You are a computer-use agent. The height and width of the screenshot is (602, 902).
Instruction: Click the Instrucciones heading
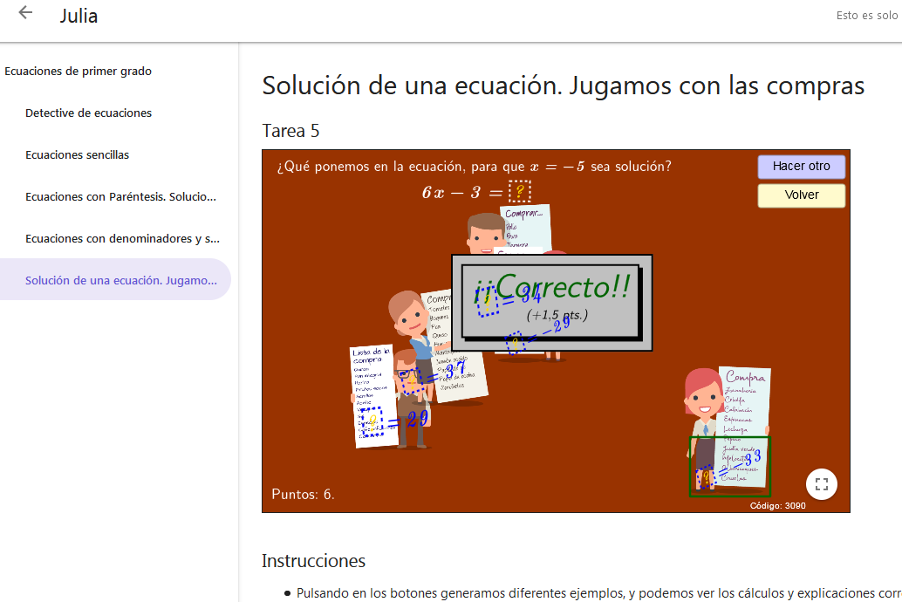(313, 561)
